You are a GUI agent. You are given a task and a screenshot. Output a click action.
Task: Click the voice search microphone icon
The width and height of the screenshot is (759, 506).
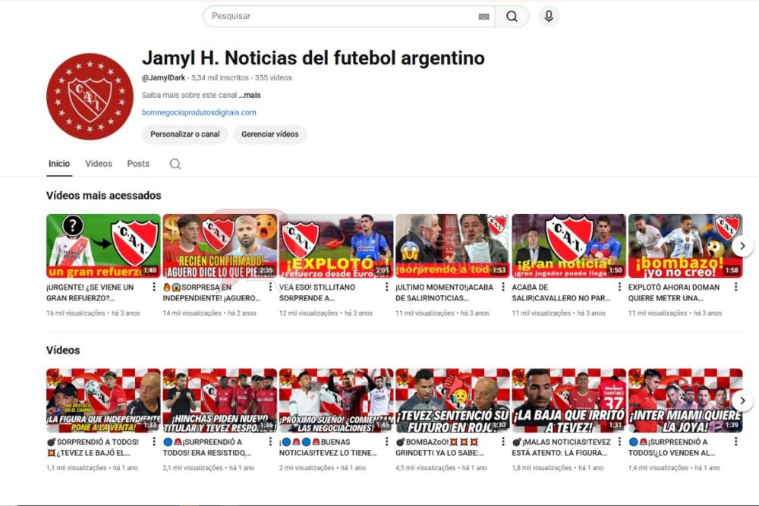pyautogui.click(x=548, y=15)
